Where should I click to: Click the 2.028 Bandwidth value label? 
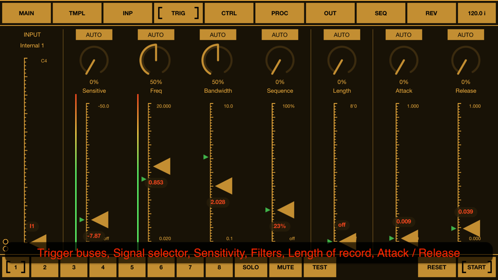click(218, 202)
